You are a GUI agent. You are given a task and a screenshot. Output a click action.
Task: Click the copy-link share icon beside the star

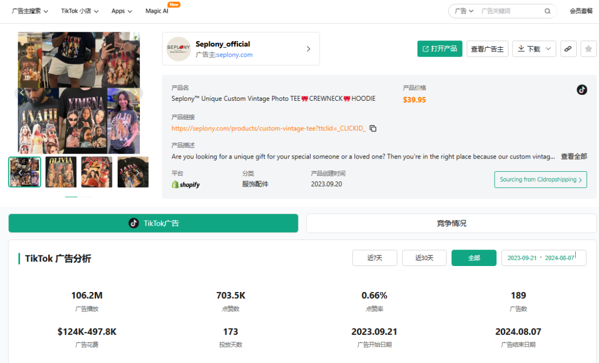[x=568, y=49]
